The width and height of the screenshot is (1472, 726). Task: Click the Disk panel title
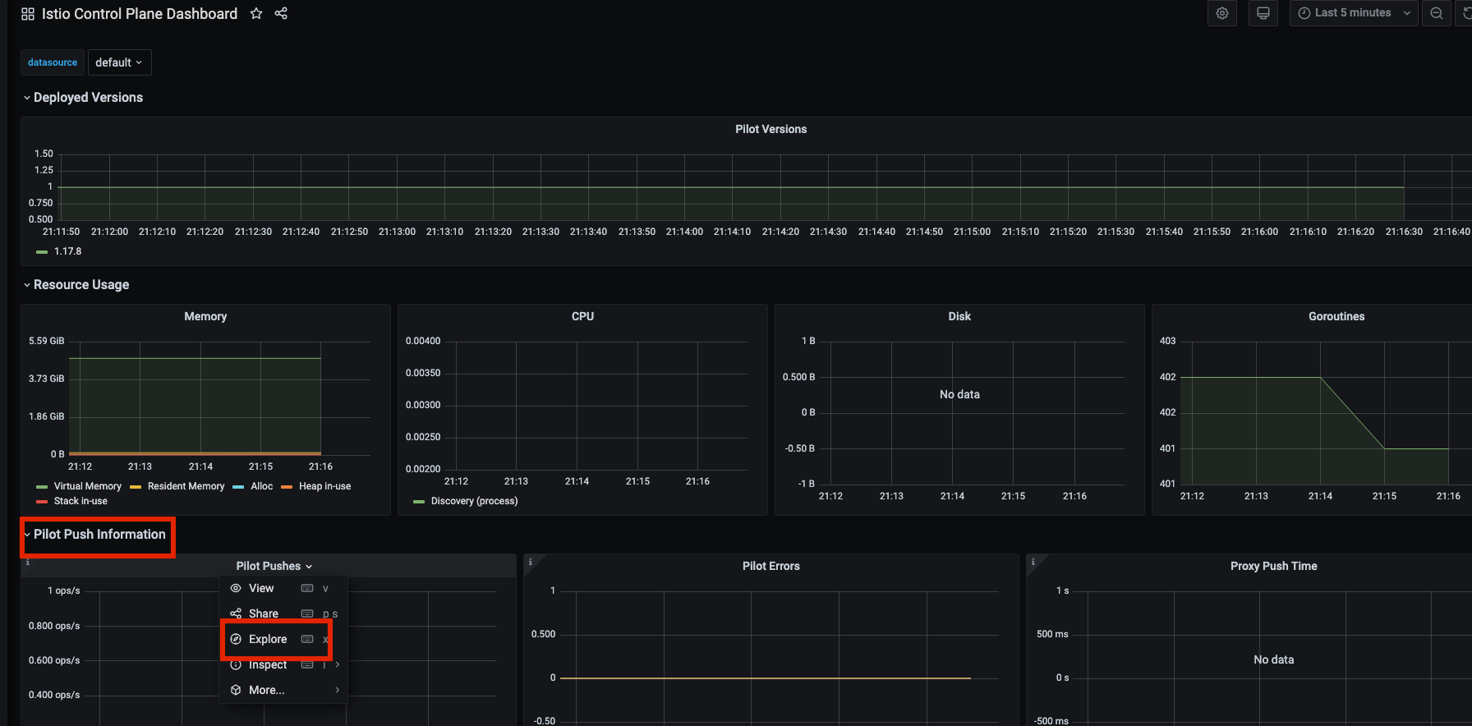(x=959, y=316)
